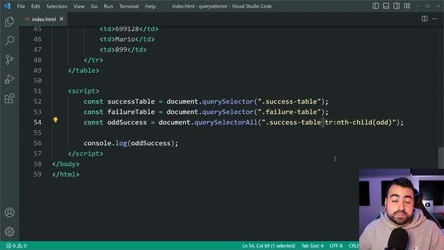This screenshot has height=250, width=444.
Task: Toggle primary side bar layout icon
Action: click(375, 6)
